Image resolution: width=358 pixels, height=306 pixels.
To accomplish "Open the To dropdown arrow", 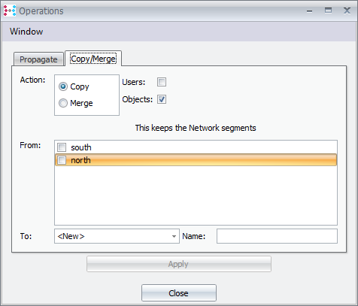I will 174,236.
